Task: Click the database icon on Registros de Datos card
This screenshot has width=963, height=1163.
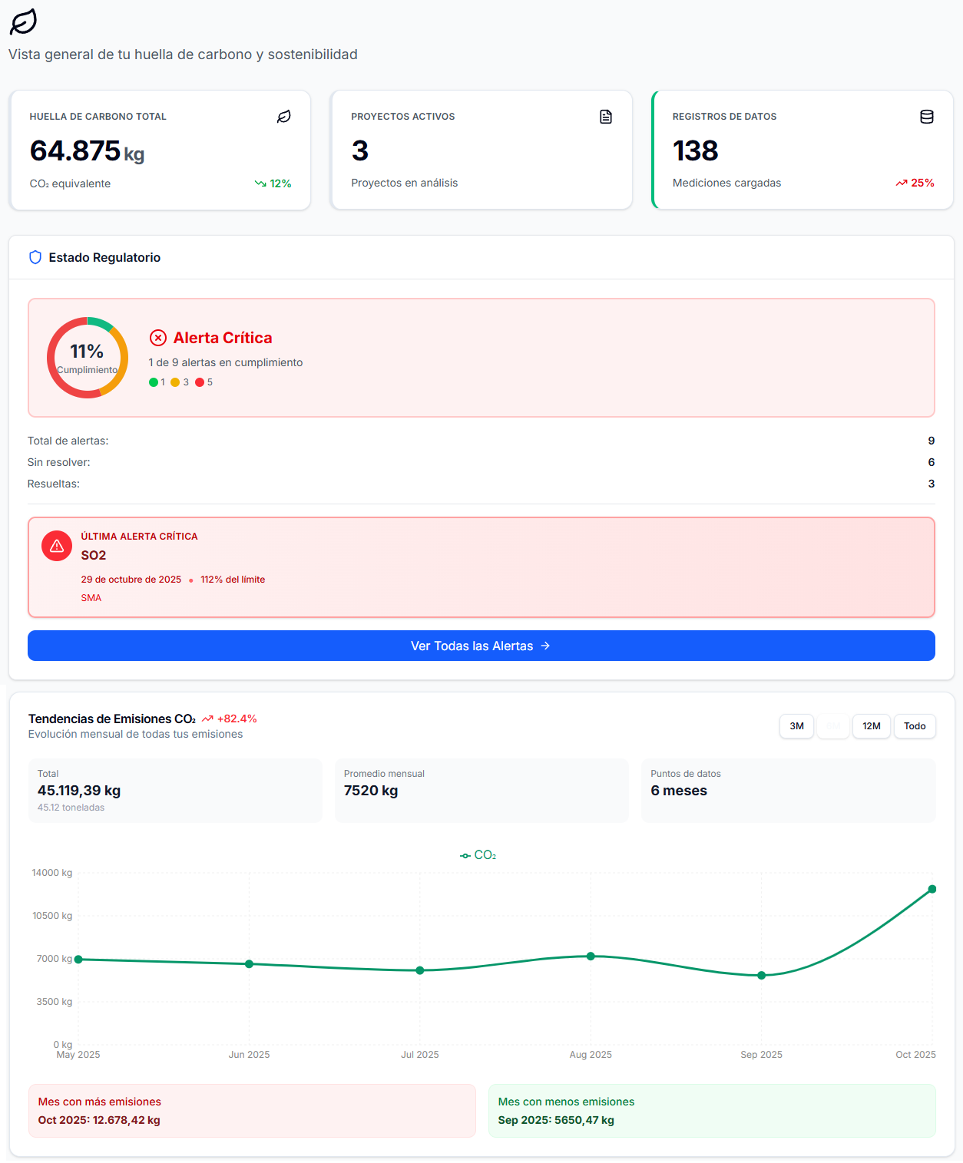Action: pyautogui.click(x=927, y=116)
